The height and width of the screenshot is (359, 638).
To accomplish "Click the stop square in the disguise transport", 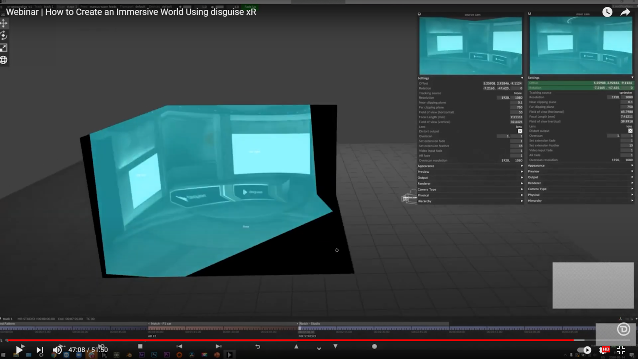I will coord(140,346).
